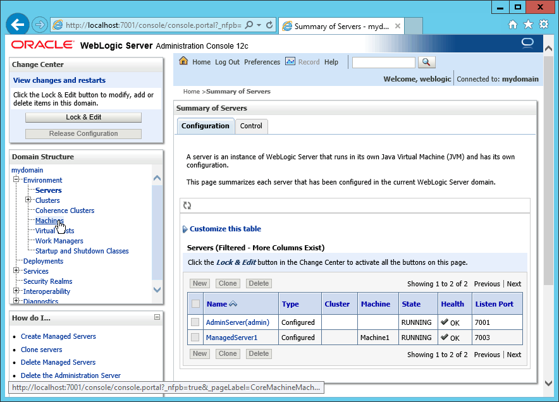This screenshot has height=402, width=559.
Task: Click the browser refresh icon in address bar
Action: pyautogui.click(x=270, y=25)
